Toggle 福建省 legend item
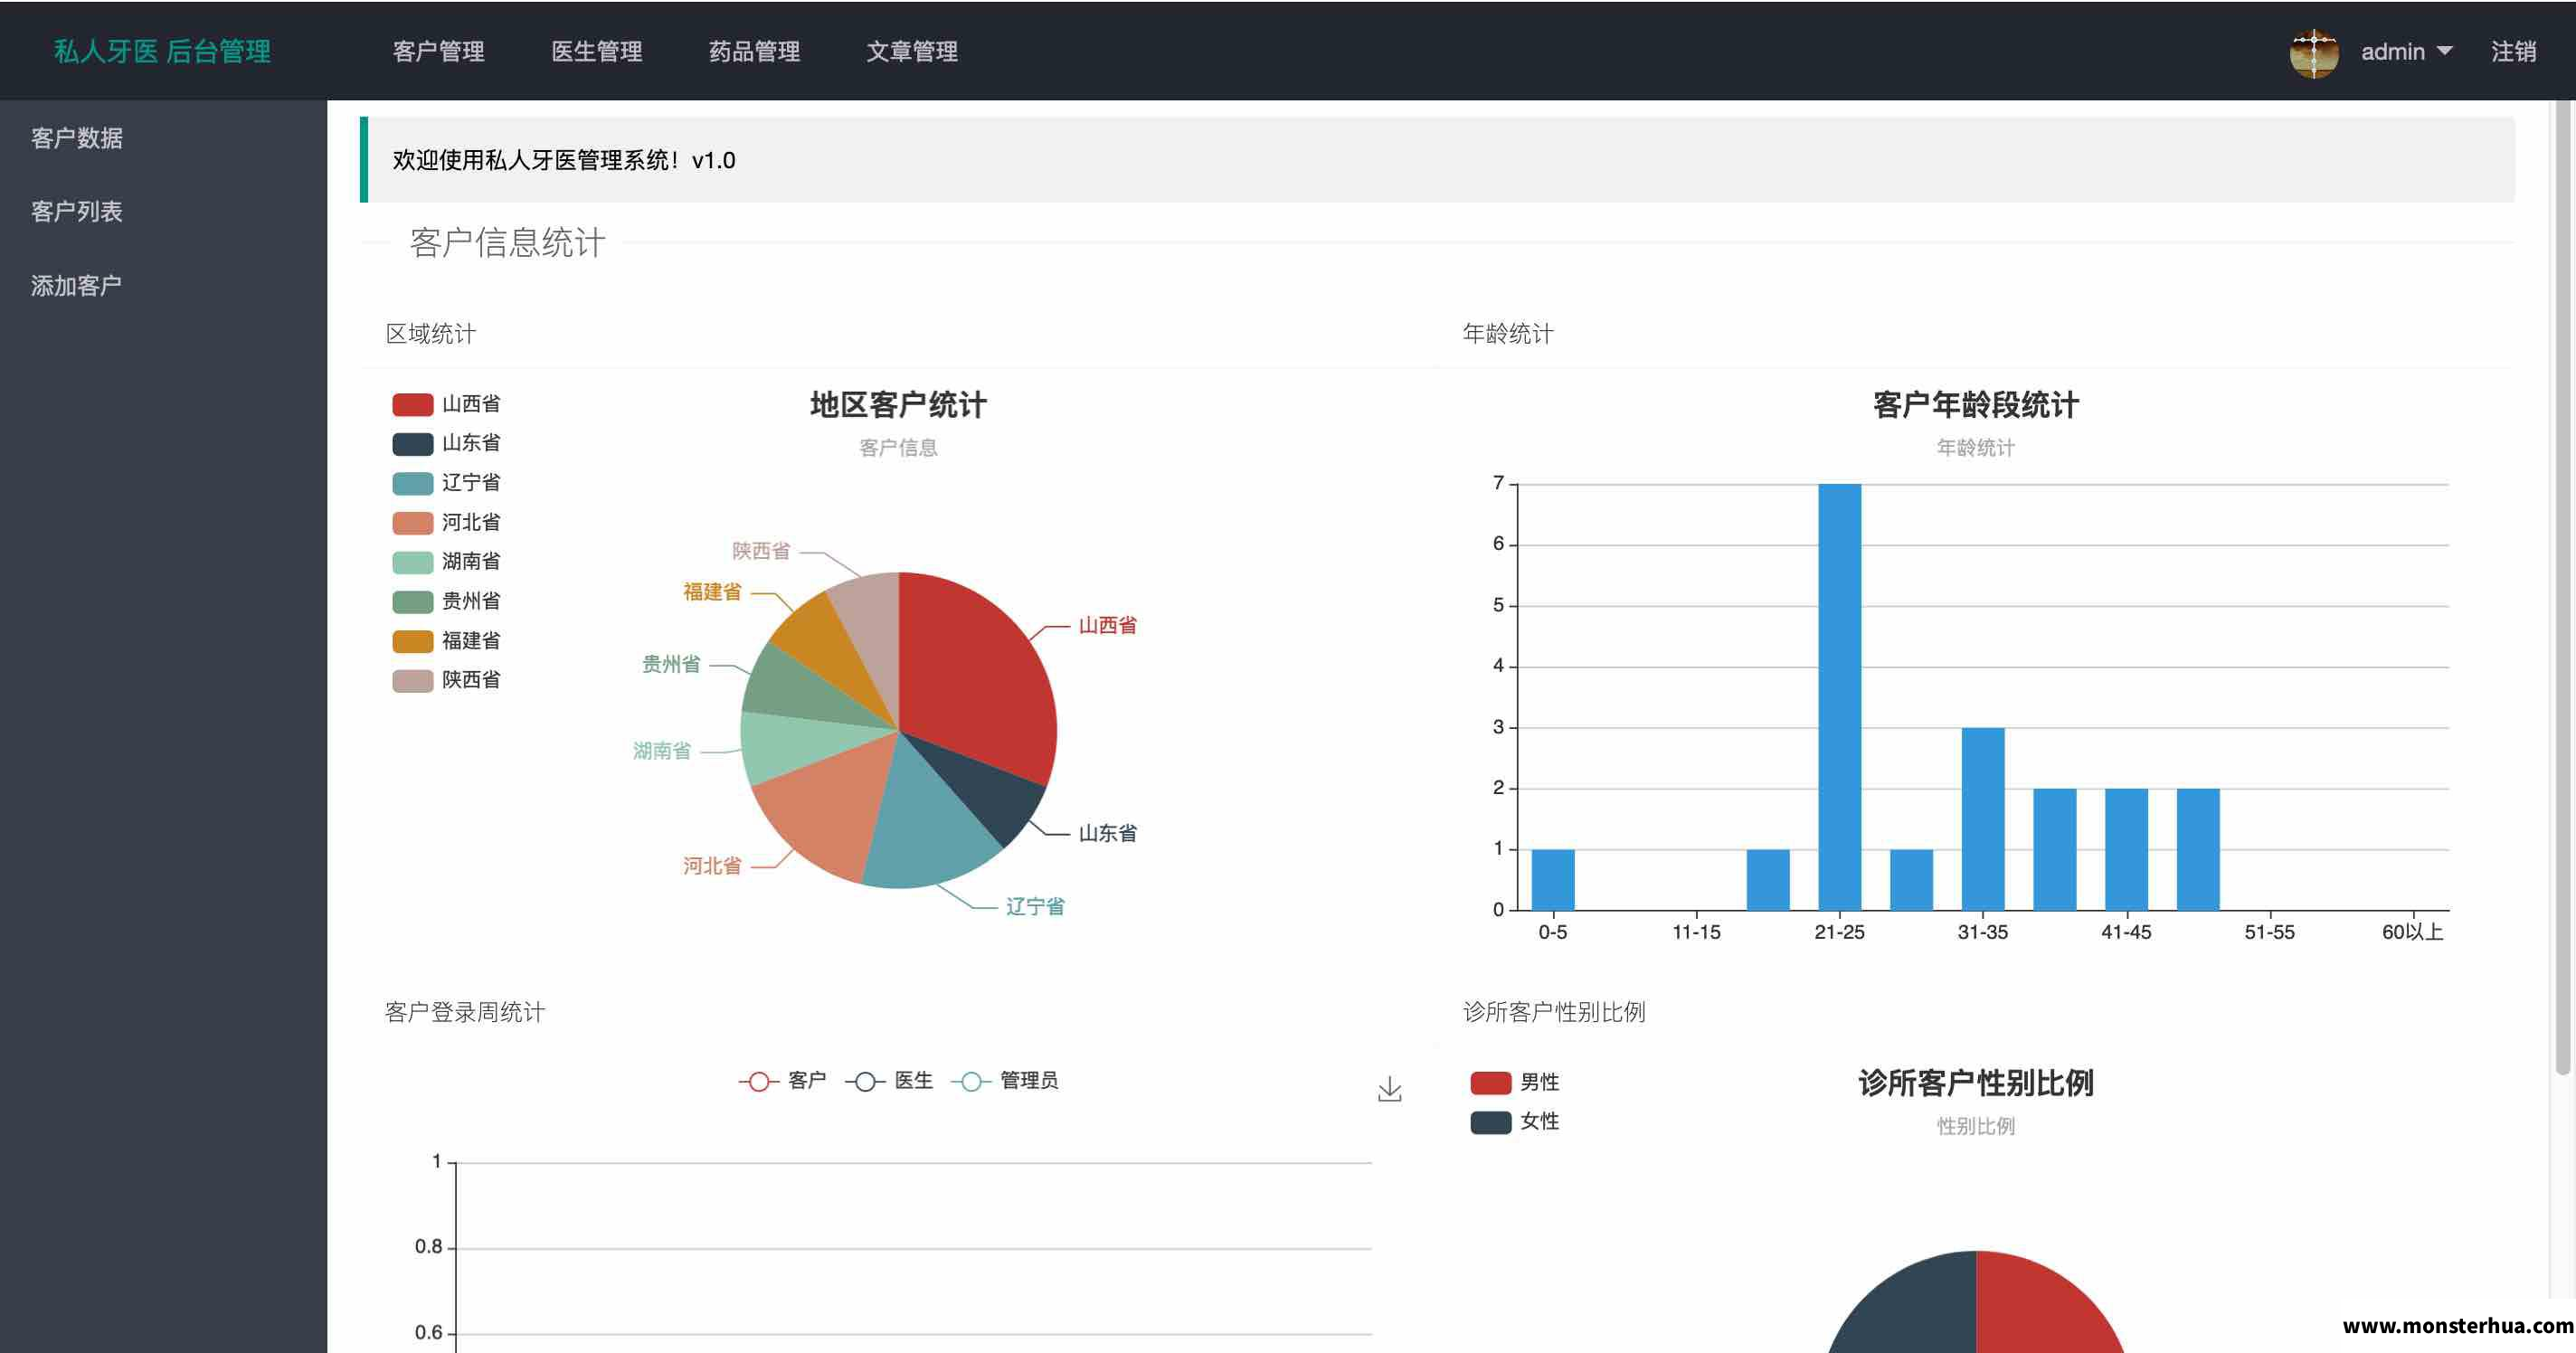 click(x=446, y=641)
